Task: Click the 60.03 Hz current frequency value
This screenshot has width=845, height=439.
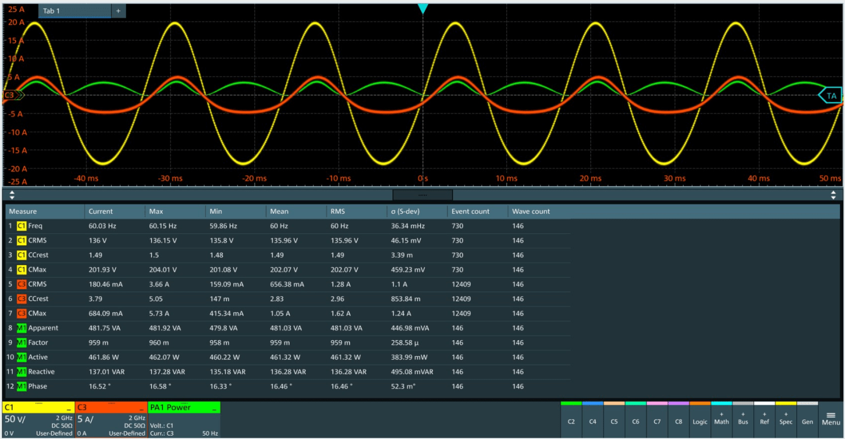Action: coord(102,226)
